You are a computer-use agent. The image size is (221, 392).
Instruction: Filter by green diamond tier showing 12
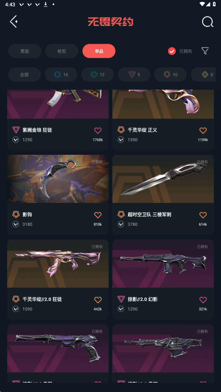click(x=97, y=75)
